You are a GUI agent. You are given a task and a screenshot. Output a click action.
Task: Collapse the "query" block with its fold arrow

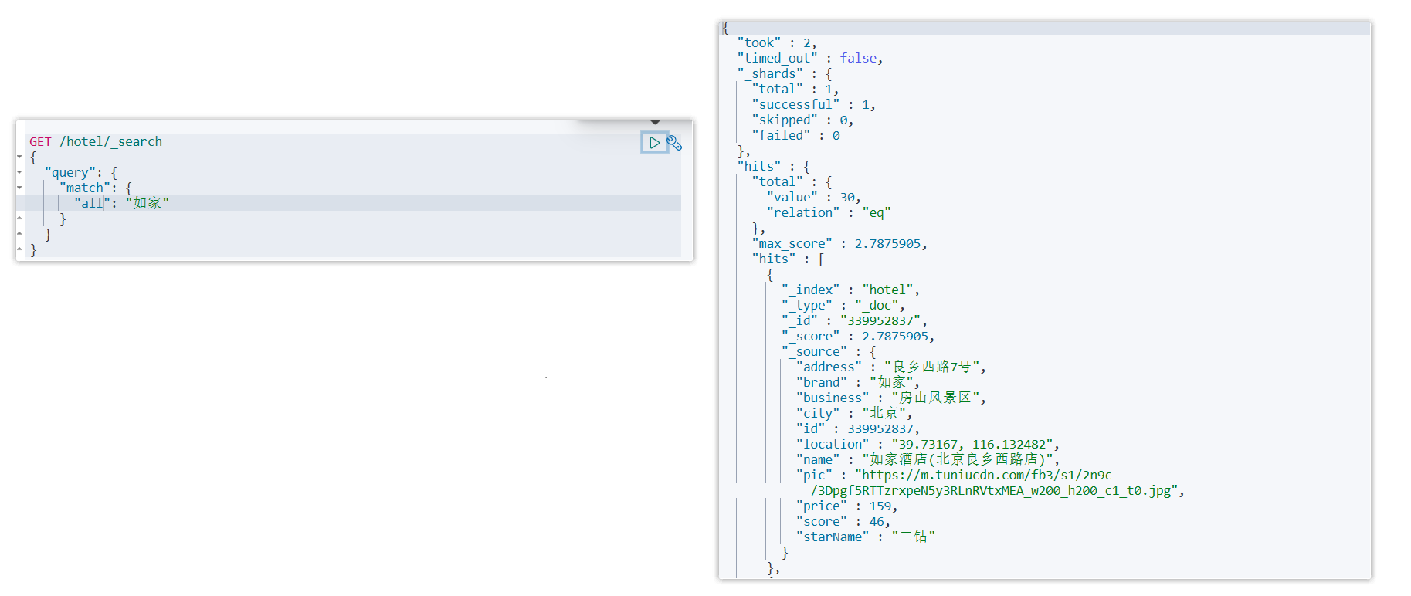click(19, 172)
